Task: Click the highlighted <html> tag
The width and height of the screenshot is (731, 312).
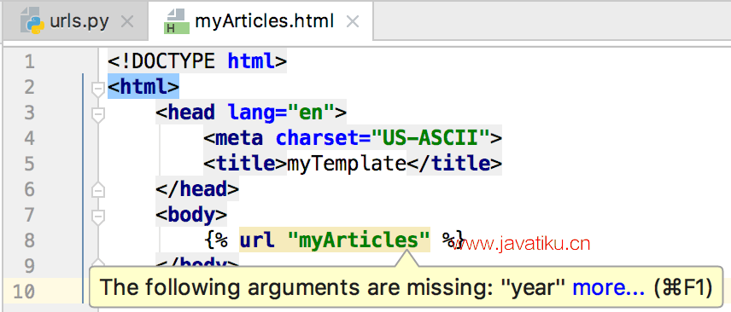Action: pos(143,87)
